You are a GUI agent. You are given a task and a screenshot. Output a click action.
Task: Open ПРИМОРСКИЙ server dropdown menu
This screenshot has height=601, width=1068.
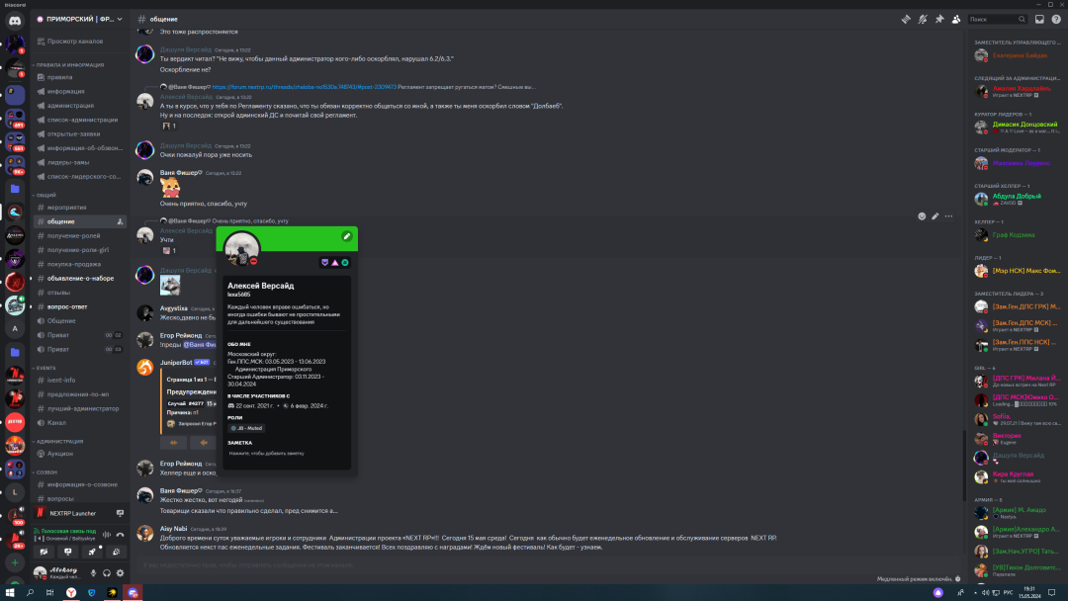point(80,19)
